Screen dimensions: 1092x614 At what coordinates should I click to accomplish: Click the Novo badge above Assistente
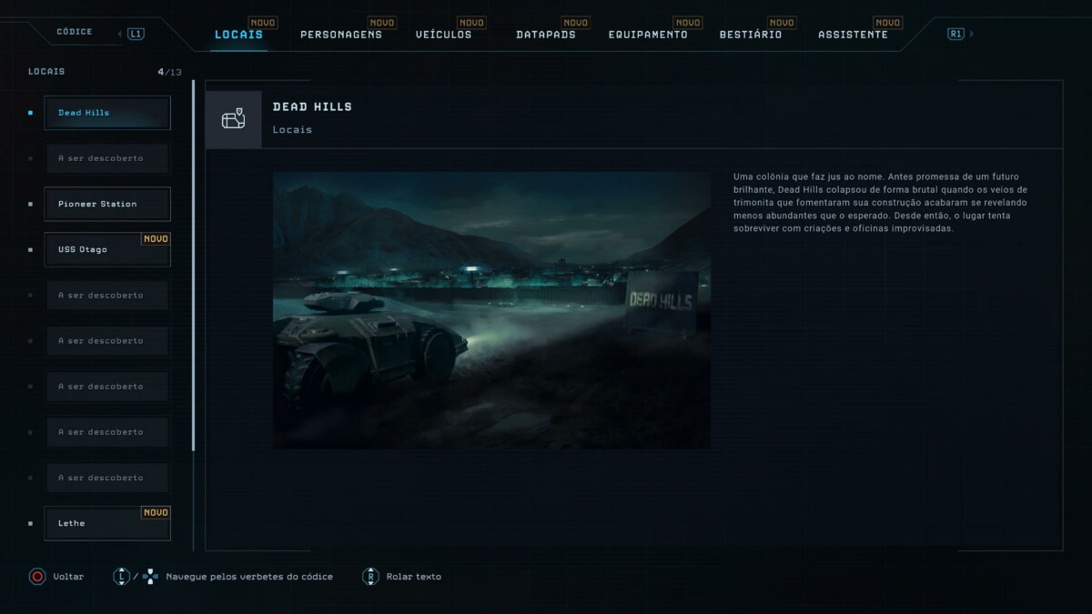pos(887,23)
